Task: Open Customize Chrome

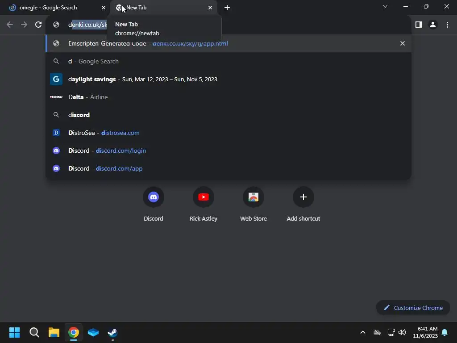Action: [413, 308]
